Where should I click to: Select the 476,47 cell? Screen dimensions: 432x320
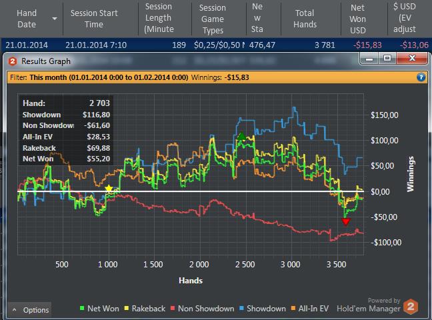[262, 45]
